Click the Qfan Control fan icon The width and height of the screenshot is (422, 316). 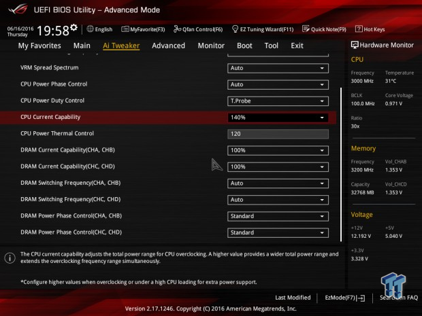pyautogui.click(x=177, y=29)
